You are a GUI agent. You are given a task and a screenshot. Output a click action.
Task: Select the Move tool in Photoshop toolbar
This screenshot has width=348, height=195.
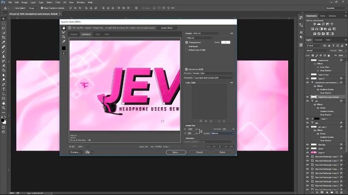pos(4,19)
